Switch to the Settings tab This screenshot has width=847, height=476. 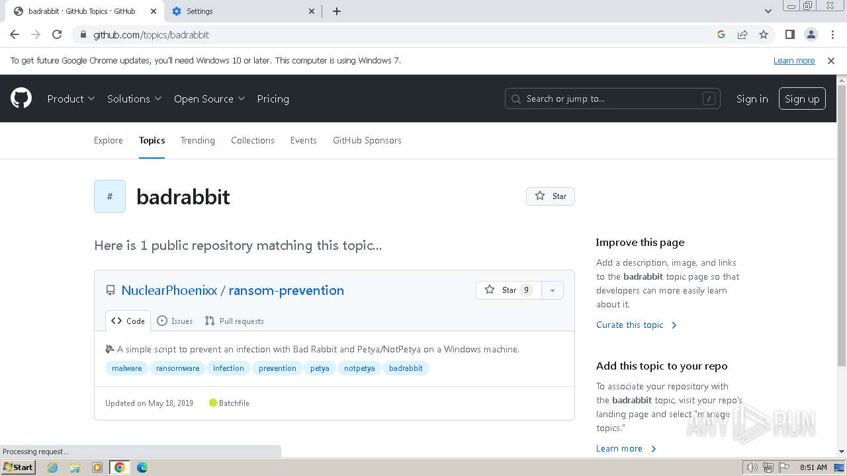pyautogui.click(x=243, y=11)
